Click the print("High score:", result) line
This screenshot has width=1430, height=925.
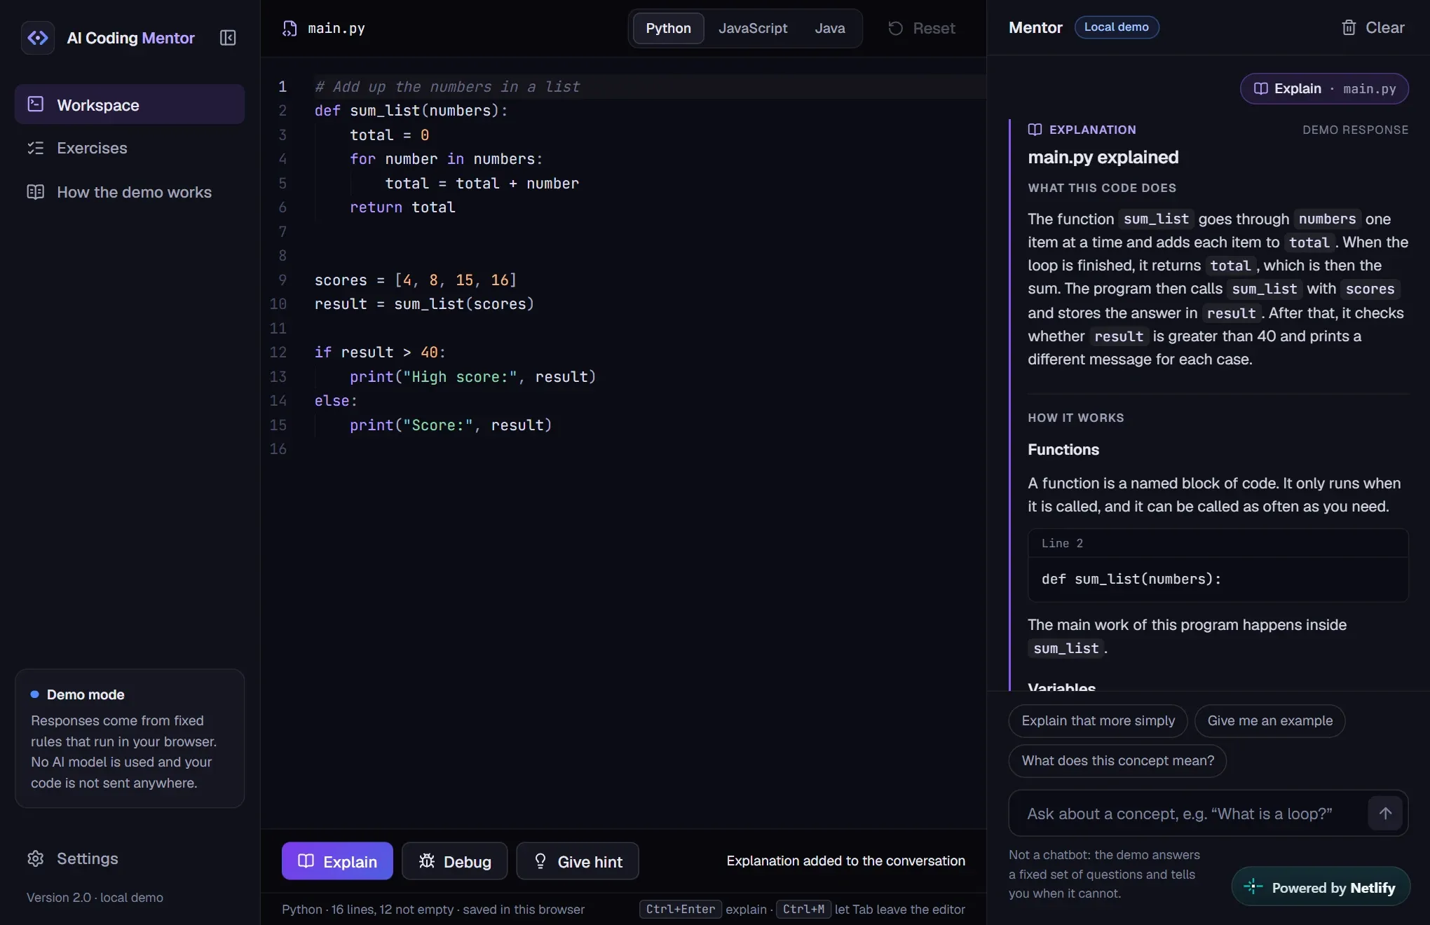[472, 377]
